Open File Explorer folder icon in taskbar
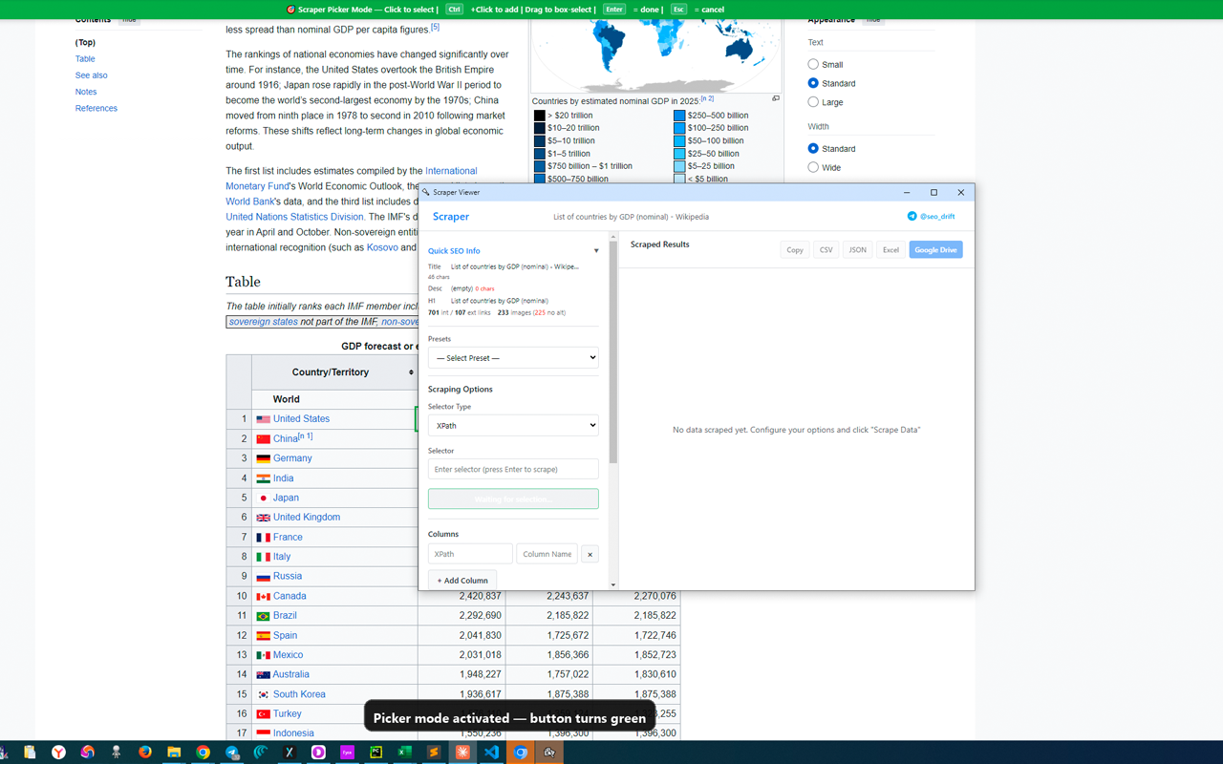This screenshot has width=1223, height=764. pyautogui.click(x=174, y=753)
